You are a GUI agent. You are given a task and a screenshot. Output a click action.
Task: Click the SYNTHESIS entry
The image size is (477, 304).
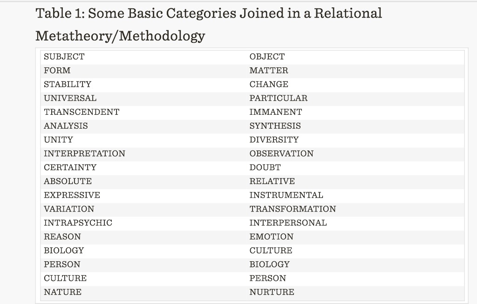[275, 126]
